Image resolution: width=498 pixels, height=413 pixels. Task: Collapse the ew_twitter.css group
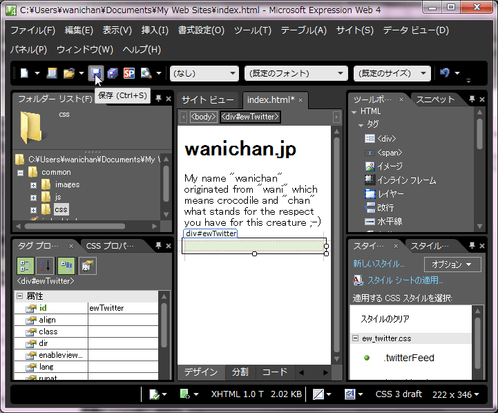[355, 338]
